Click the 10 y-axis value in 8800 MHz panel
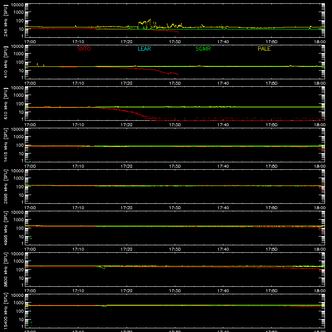This screenshot has width=332, height=332. pos(21,278)
